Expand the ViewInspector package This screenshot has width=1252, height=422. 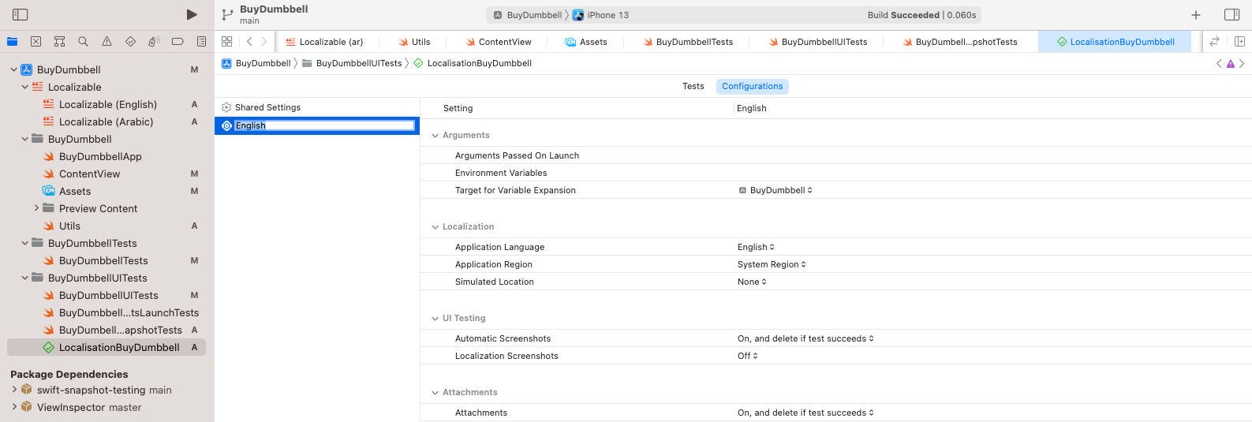click(14, 407)
